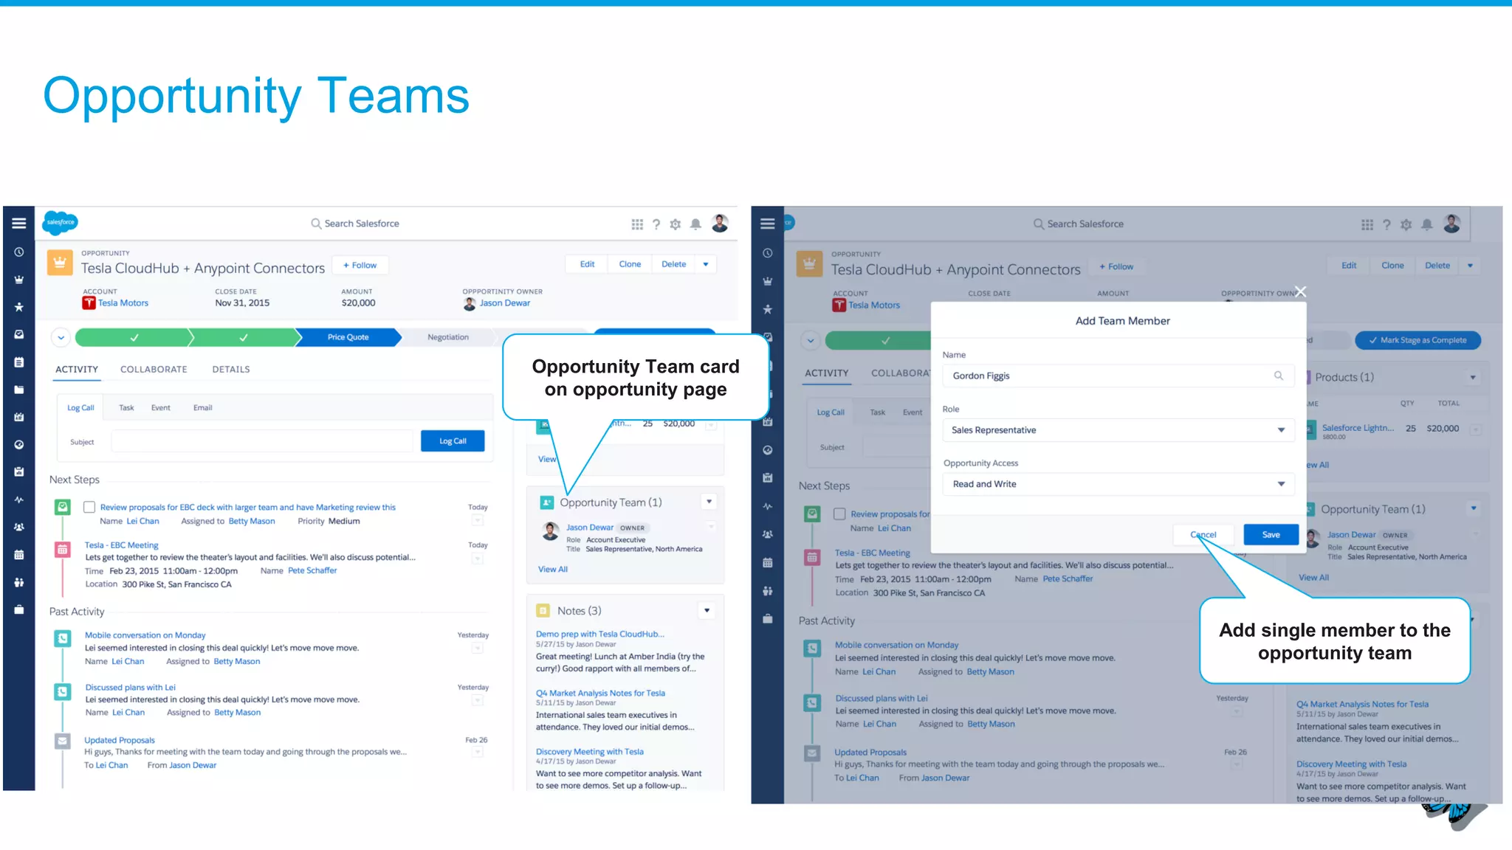Image resolution: width=1512 pixels, height=850 pixels.
Task: Click the people Groups sidebar icon in left screenshot
Action: (x=19, y=527)
